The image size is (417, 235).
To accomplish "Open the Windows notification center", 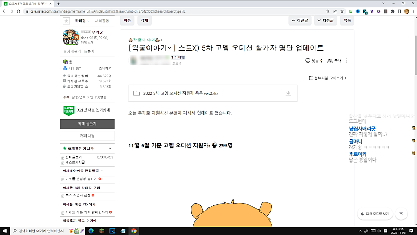I will point(411,231).
